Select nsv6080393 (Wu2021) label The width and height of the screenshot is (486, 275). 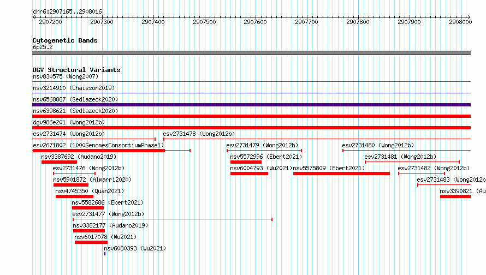click(x=135, y=248)
